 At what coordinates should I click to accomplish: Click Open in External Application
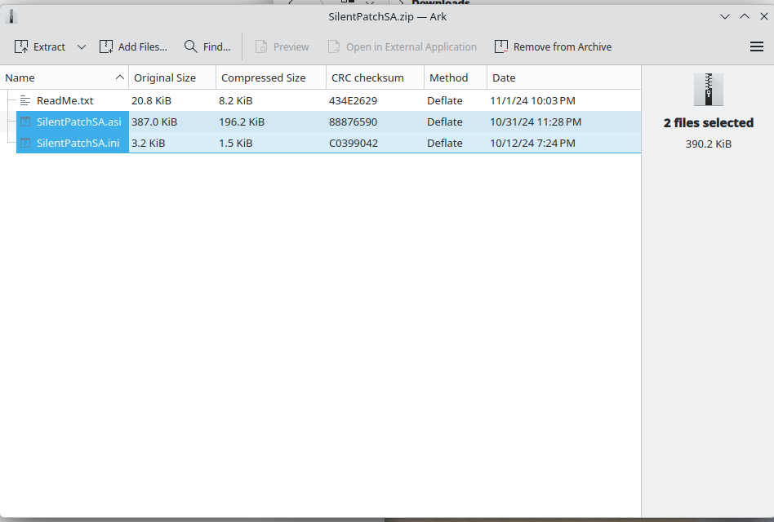403,46
